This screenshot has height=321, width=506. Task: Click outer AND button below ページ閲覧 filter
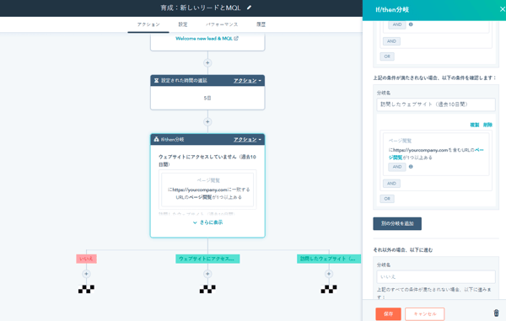pyautogui.click(x=391, y=184)
